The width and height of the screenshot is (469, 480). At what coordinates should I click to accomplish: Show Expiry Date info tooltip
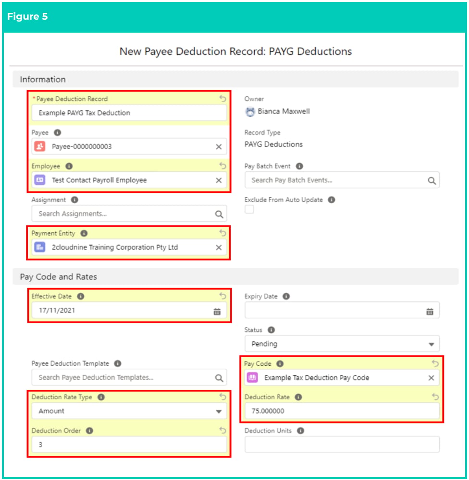(286, 296)
